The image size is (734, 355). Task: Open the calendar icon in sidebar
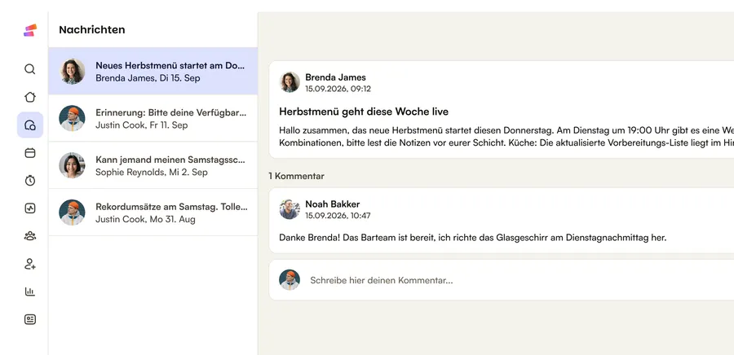coord(30,153)
